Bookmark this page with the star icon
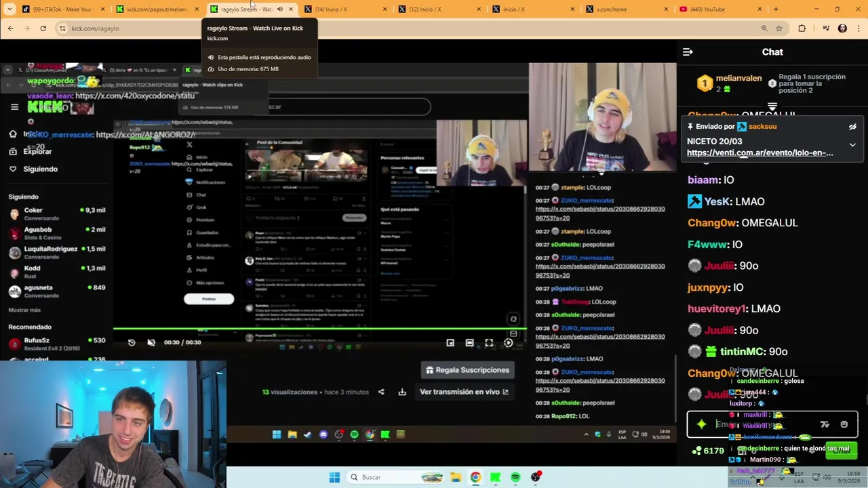The width and height of the screenshot is (868, 488). click(x=779, y=28)
